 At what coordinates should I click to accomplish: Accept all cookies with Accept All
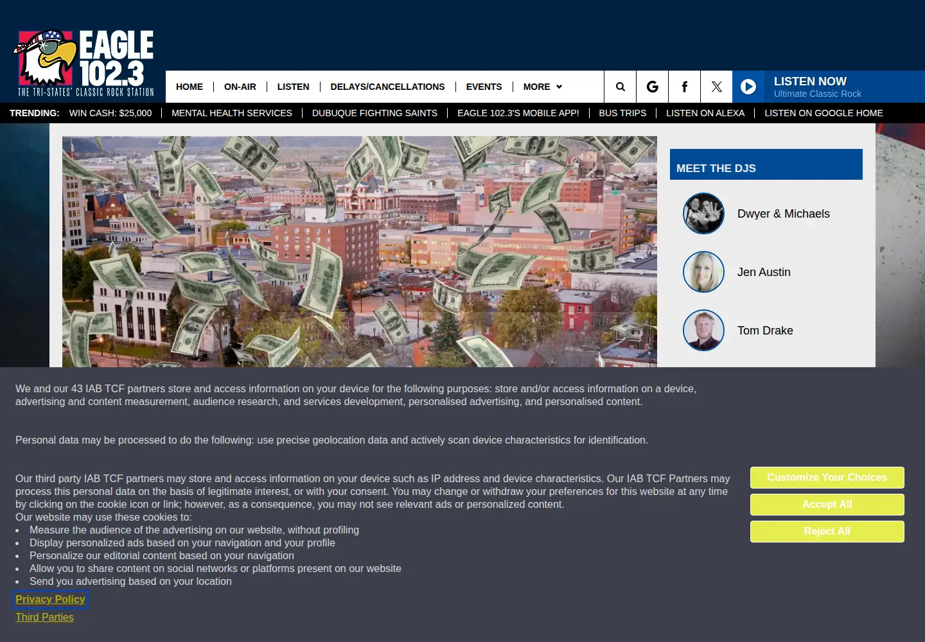click(827, 505)
